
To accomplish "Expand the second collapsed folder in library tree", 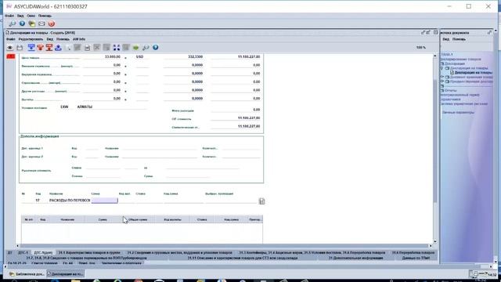I will click(442, 77).
